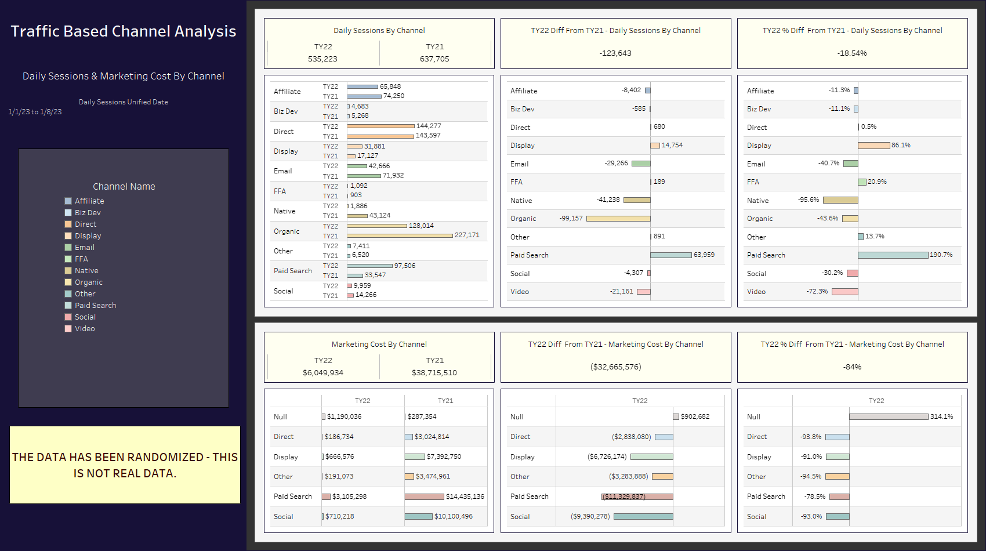Select the Display ($6,726,174) cost diff bar
986x551 pixels.
tap(651, 457)
